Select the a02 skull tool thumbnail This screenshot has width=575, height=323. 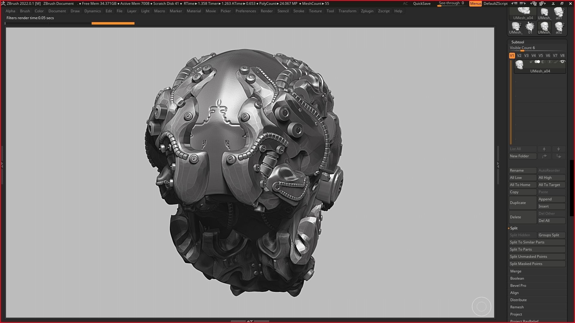point(559,28)
